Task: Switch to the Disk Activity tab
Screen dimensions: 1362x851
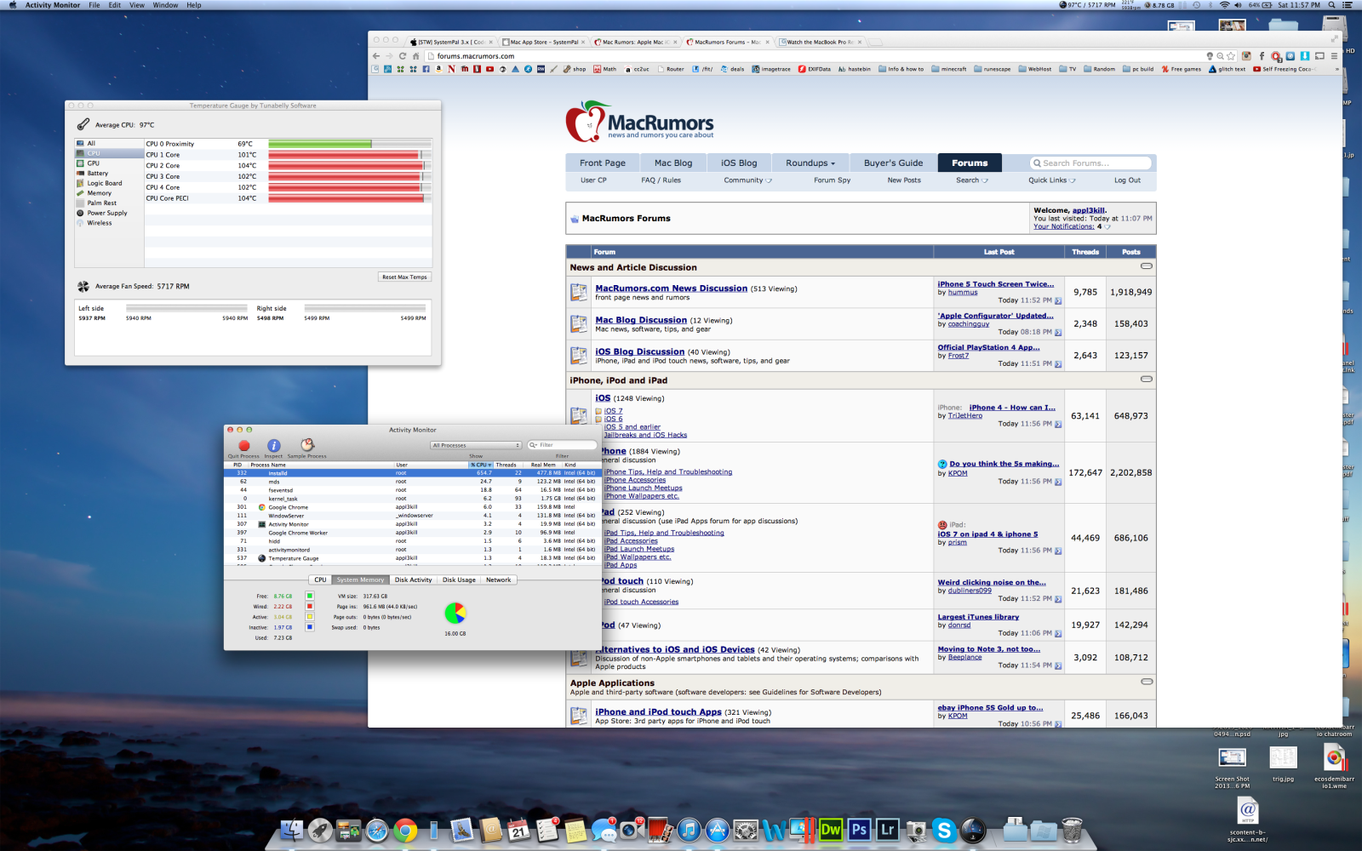Action: (413, 580)
